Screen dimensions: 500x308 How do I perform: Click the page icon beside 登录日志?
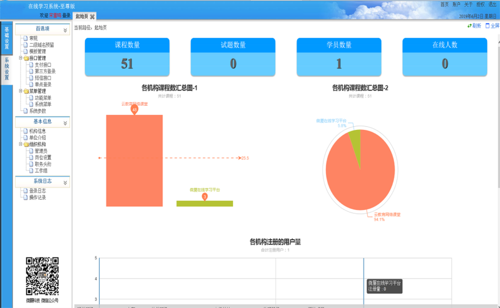point(26,191)
